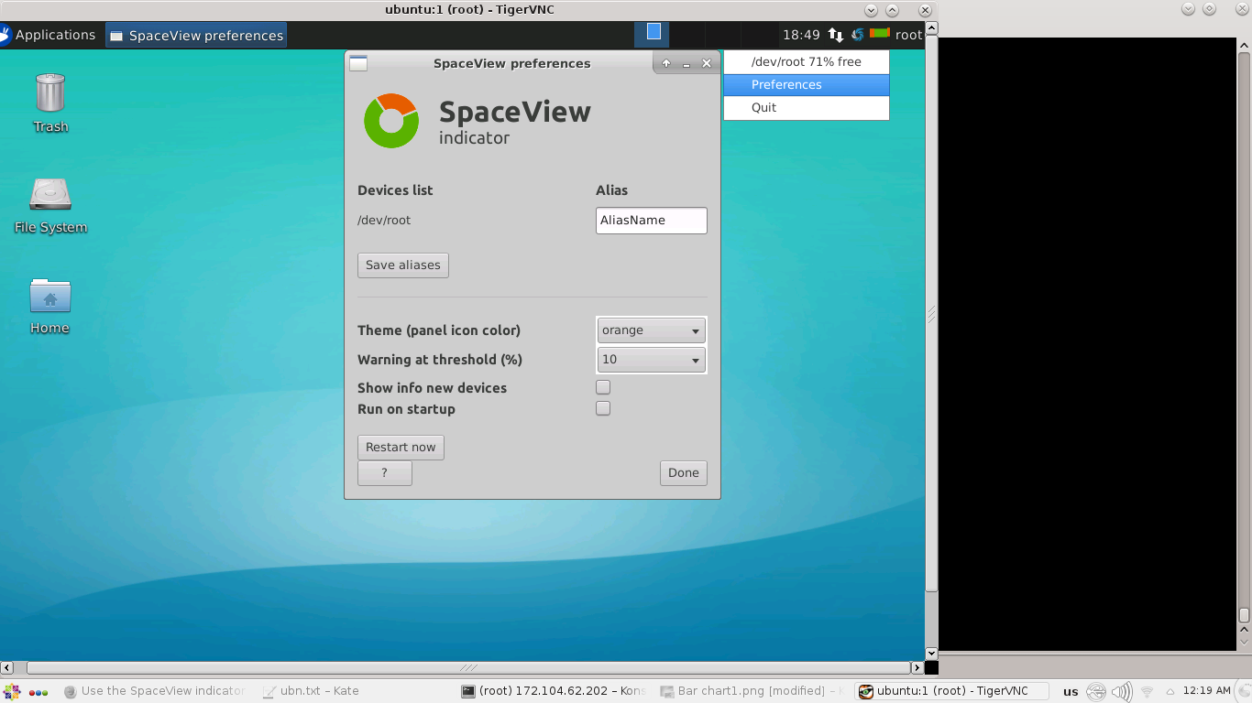
Task: Switch to the Use the SpaceView indicator task
Action: tap(154, 691)
